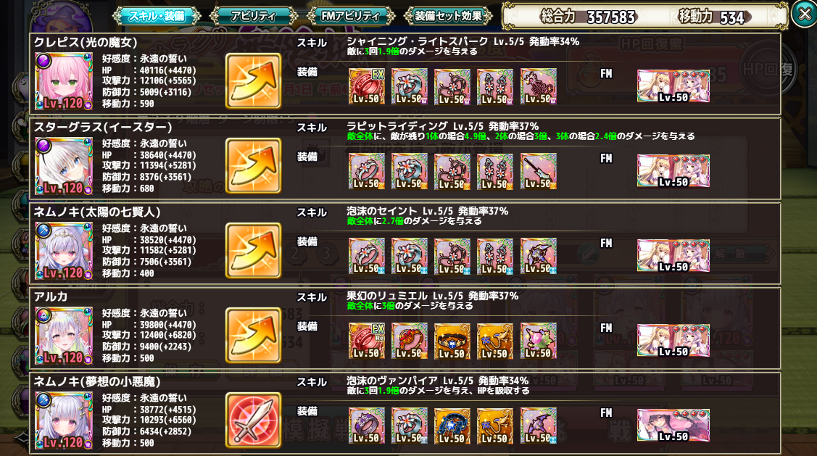Switch to the アビリティ tab
The height and width of the screenshot is (456, 817).
[253, 16]
